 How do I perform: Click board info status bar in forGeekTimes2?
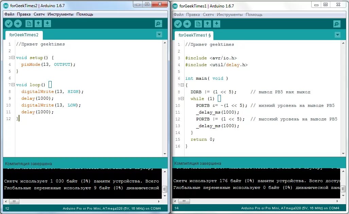[112, 209]
